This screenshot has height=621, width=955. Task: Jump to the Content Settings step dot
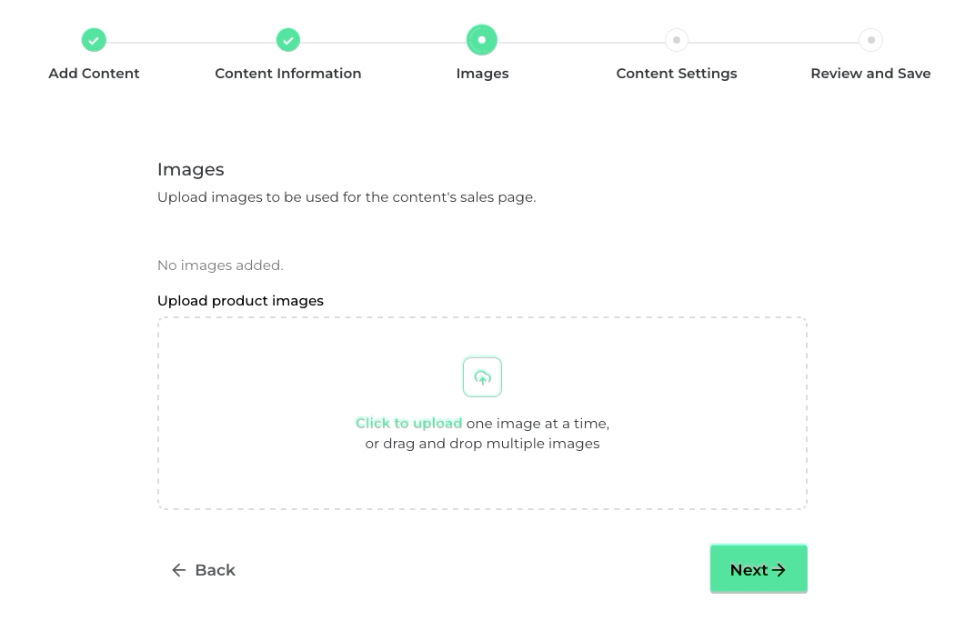pos(677,40)
